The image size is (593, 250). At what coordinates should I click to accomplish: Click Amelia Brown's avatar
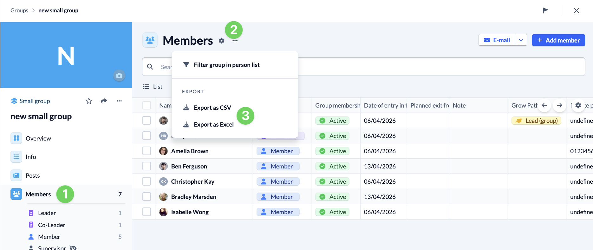[163, 151]
